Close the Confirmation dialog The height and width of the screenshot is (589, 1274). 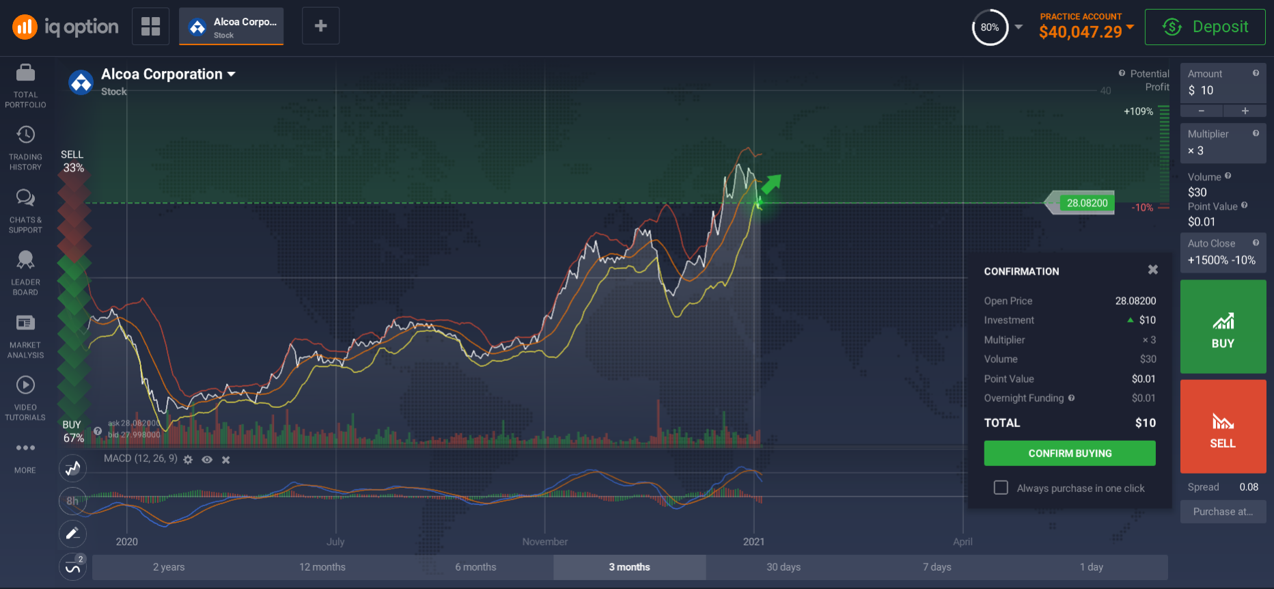click(x=1153, y=270)
